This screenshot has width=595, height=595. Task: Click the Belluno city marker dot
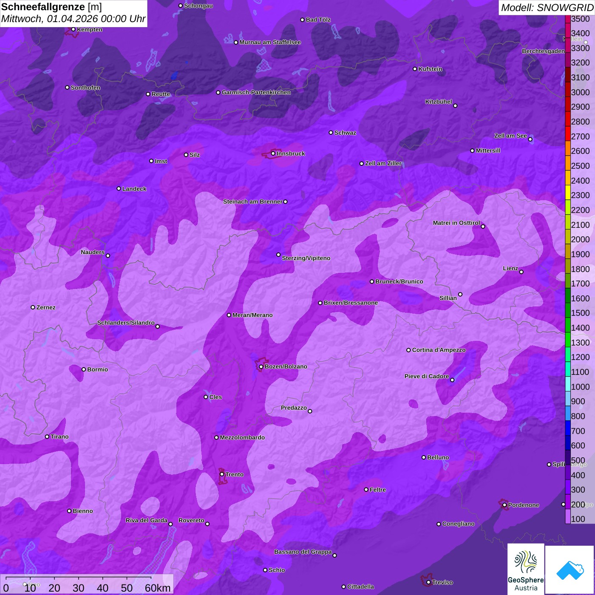[424, 457]
